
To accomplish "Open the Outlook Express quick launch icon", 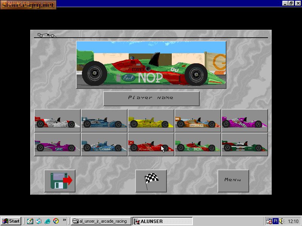I will point(39,221).
